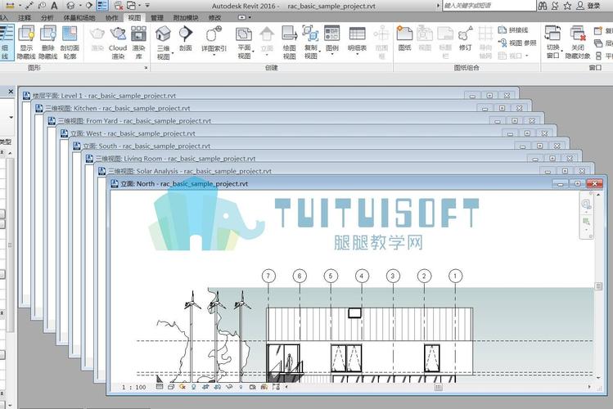Image resolution: width=613 pixels, height=409 pixels.
Task: Click the 3D view house icon in quick access toolbar
Action: coord(70,6)
